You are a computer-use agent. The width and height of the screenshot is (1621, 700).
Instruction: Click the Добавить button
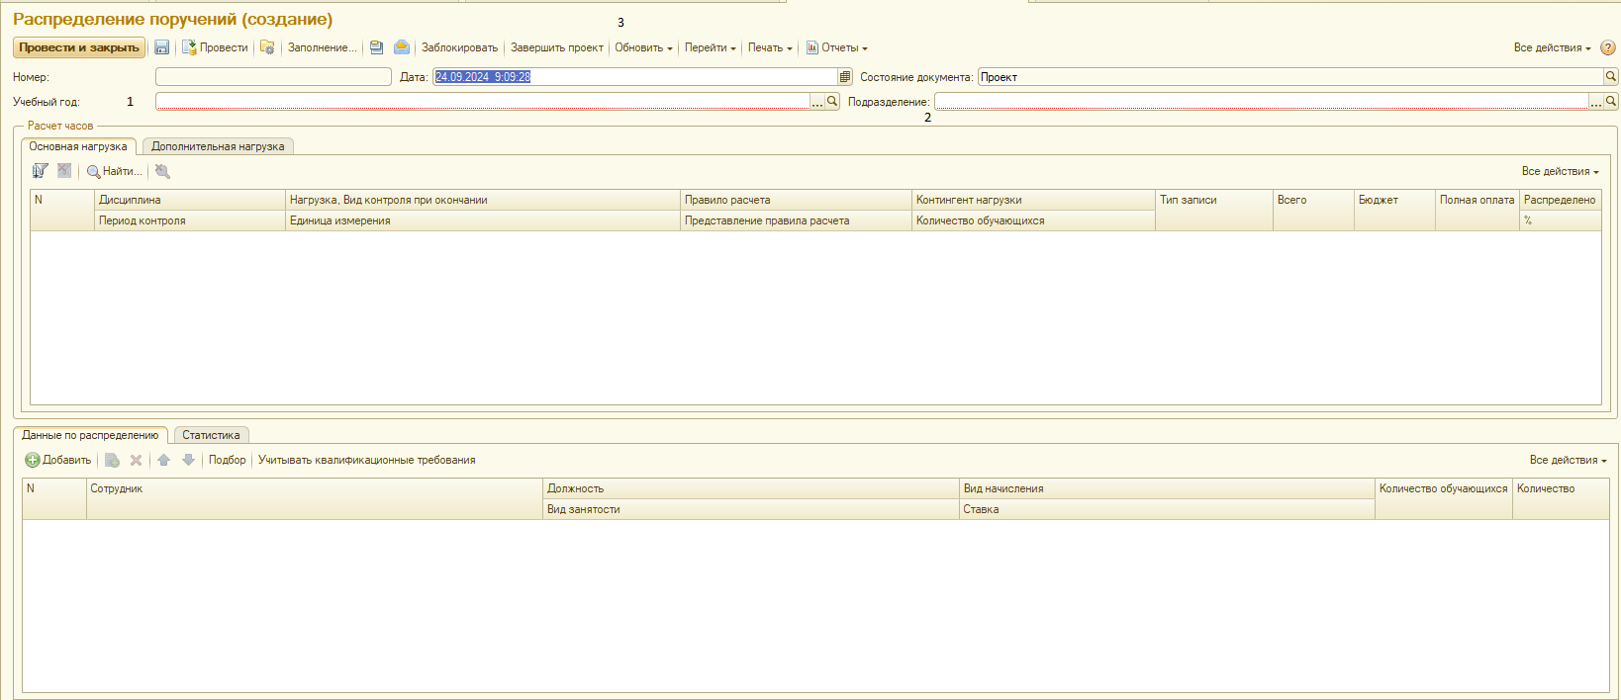58,460
